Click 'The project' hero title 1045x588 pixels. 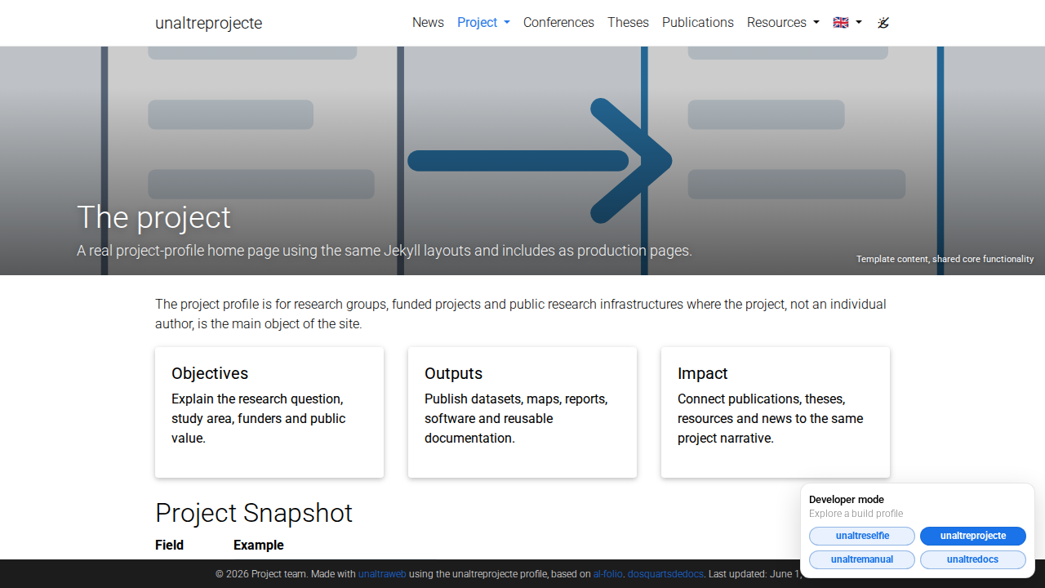(154, 217)
